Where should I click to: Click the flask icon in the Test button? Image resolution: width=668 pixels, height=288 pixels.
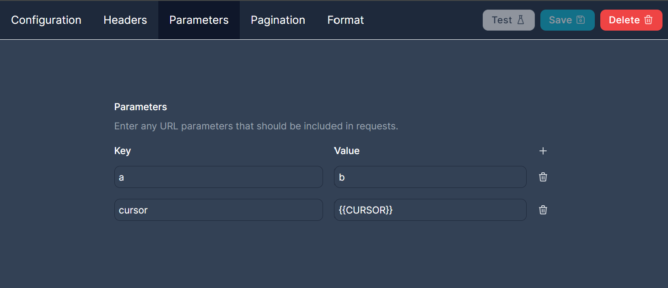pyautogui.click(x=521, y=20)
